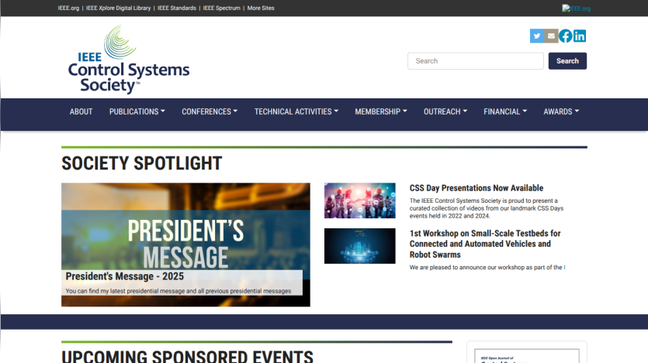
Task: Expand the AWARDS dropdown menu
Action: coord(561,111)
